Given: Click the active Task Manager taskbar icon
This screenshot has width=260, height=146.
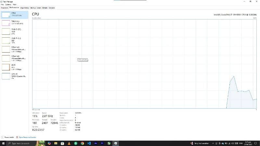Looking at the screenshot, I should [115, 143].
